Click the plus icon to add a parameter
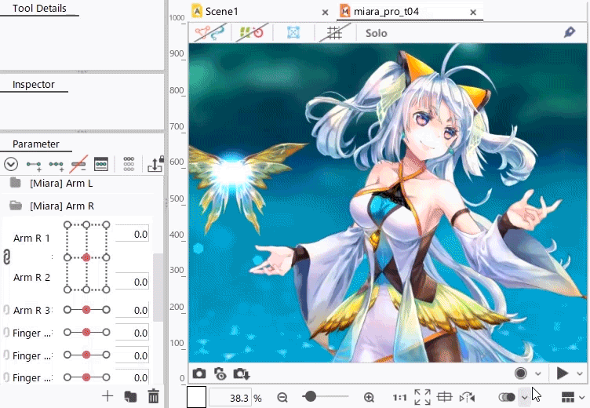 pyautogui.click(x=107, y=396)
